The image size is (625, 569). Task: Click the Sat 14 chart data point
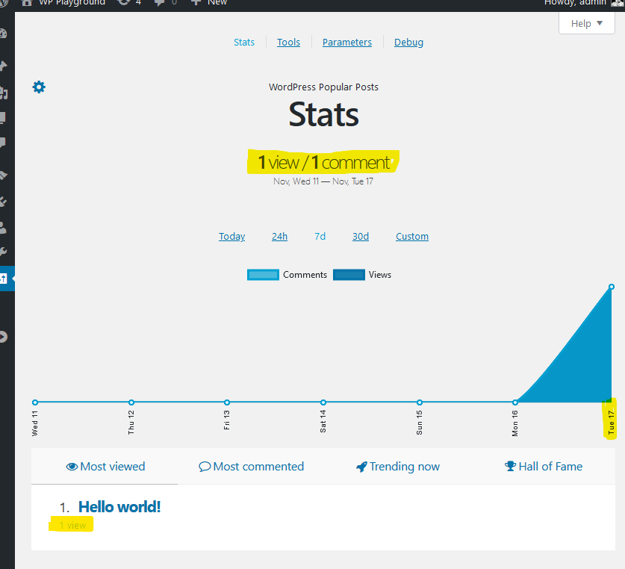(323, 402)
